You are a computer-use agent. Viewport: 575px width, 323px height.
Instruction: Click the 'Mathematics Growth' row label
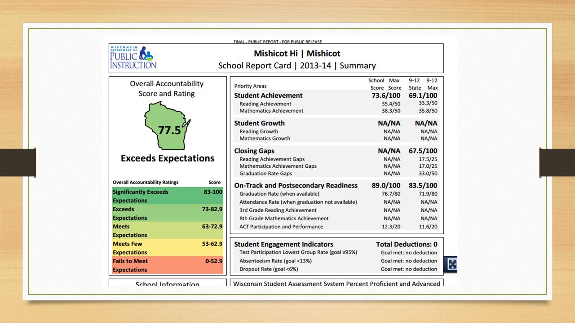pos(265,139)
